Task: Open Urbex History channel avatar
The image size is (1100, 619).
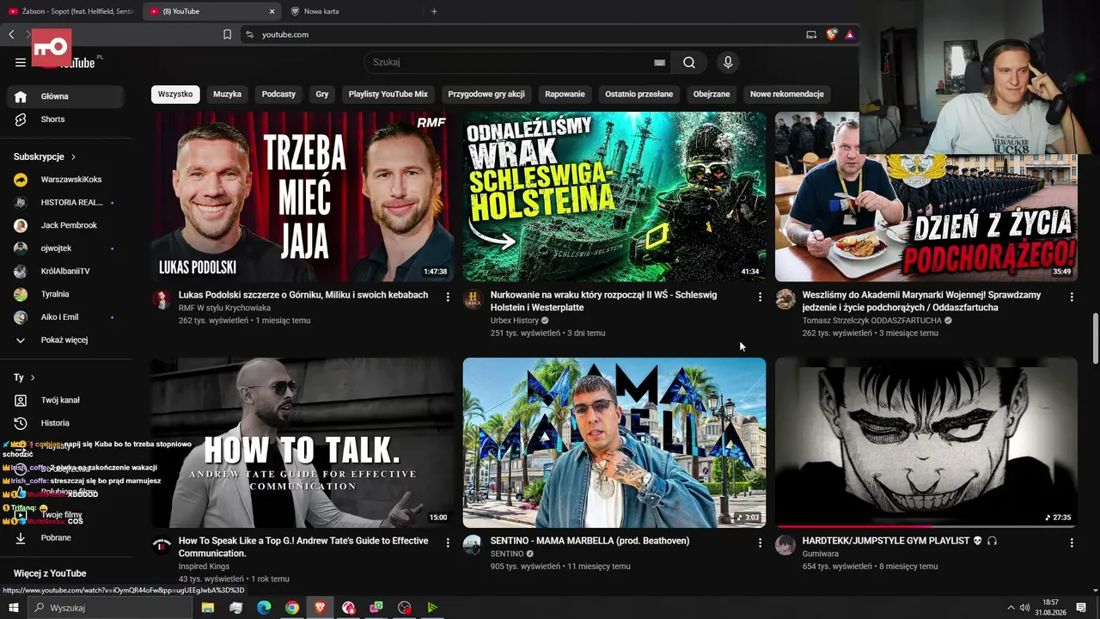Action: point(473,299)
